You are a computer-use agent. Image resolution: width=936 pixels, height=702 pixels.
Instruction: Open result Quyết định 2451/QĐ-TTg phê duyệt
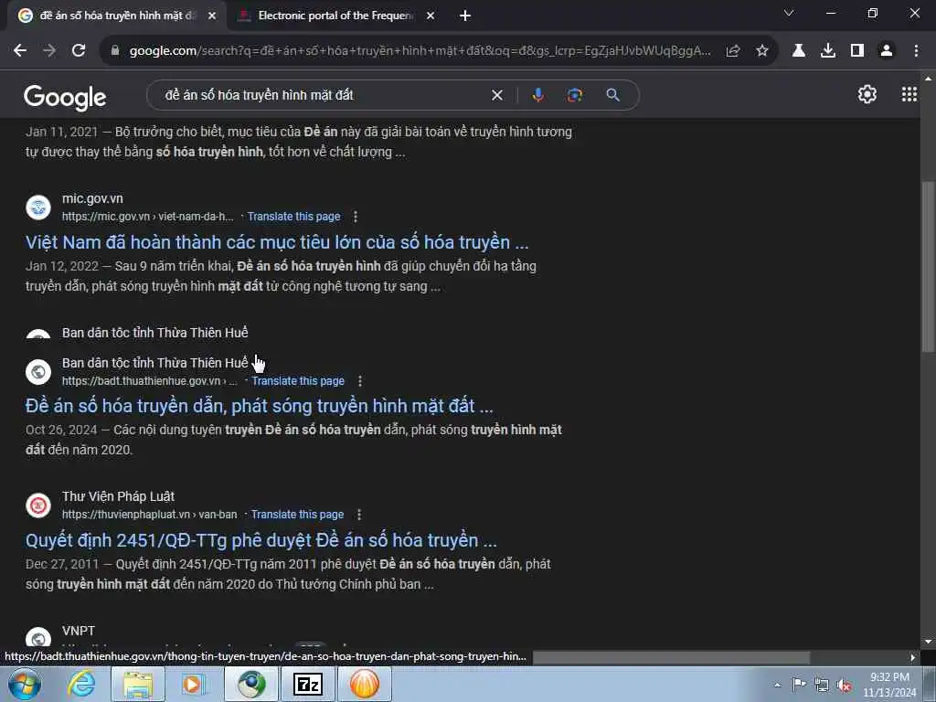tap(261, 540)
